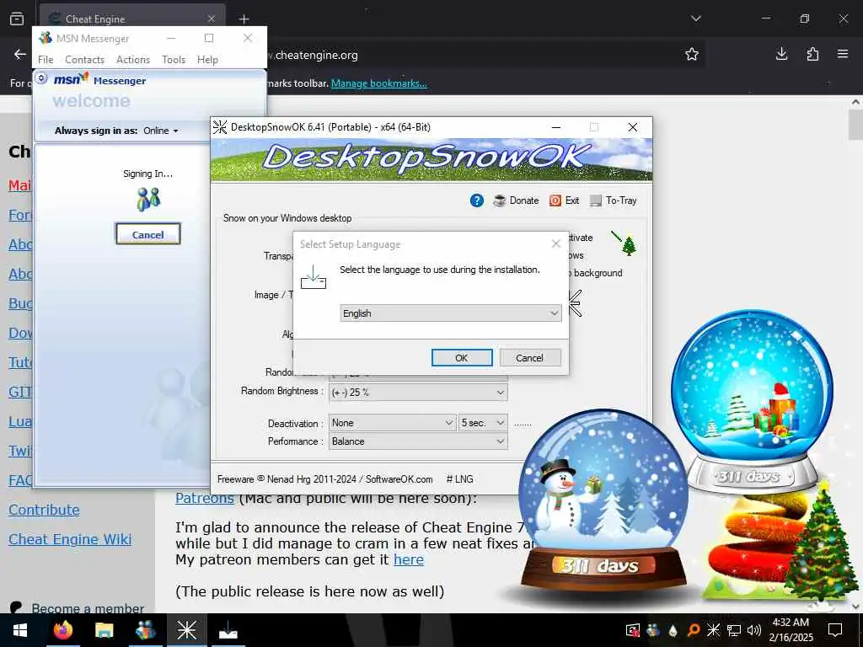The width and height of the screenshot is (863, 647).
Task: Click the Freeware Nenad Hrg SoftwareOK.com text
Action: (324, 479)
